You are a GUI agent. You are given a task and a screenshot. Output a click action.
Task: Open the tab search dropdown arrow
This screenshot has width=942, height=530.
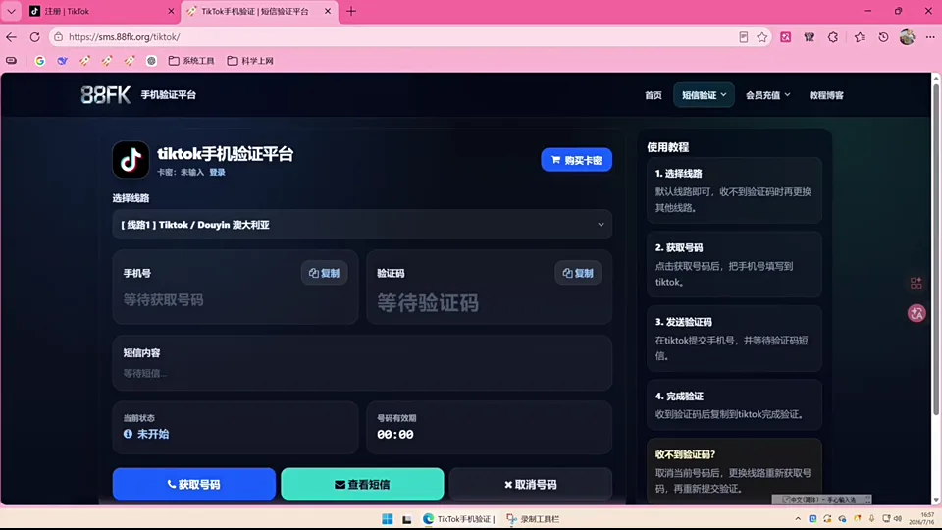11,11
